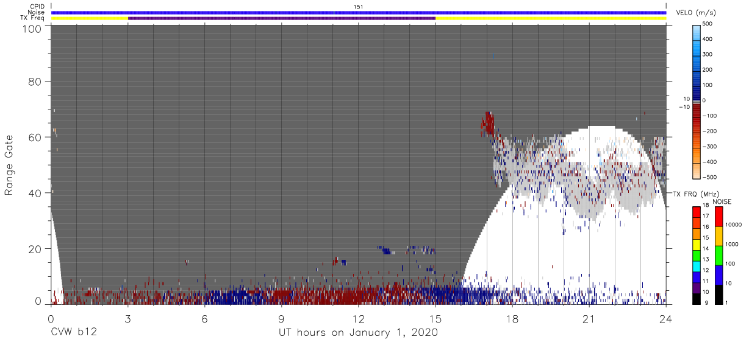
Task: Click the 400 label on velocity scale
Action: (x=709, y=39)
